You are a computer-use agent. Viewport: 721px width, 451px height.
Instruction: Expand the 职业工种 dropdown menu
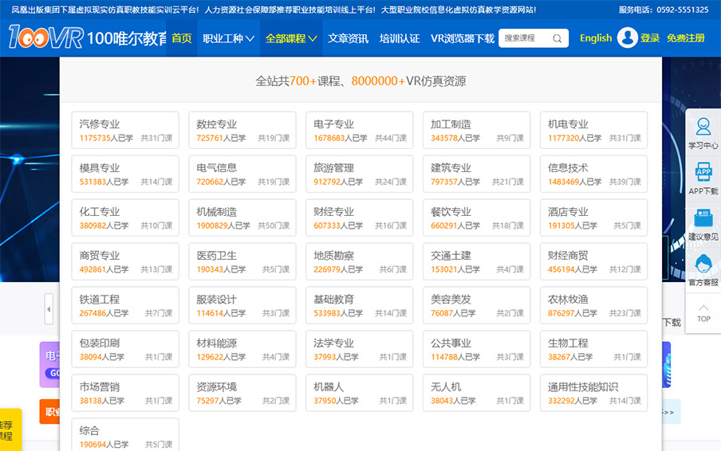228,38
